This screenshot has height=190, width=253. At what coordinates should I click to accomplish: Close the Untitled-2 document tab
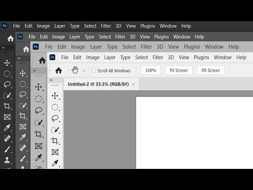pos(133,84)
